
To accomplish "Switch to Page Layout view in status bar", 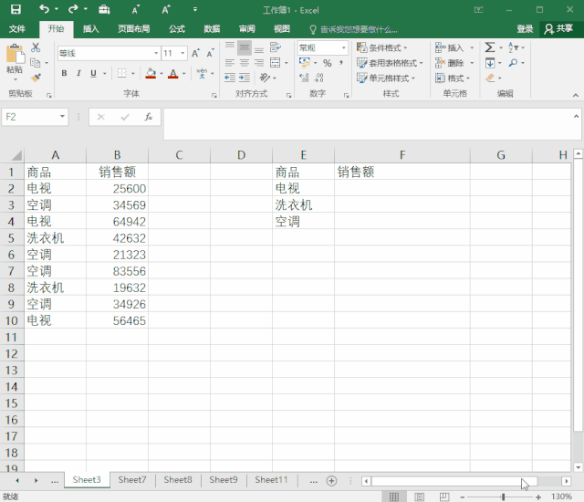I will (x=419, y=497).
